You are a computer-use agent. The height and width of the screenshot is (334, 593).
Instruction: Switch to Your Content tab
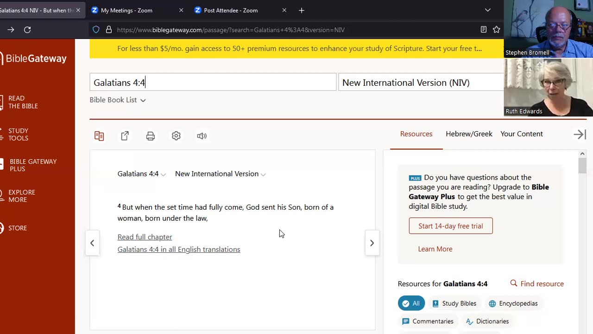[522, 134]
